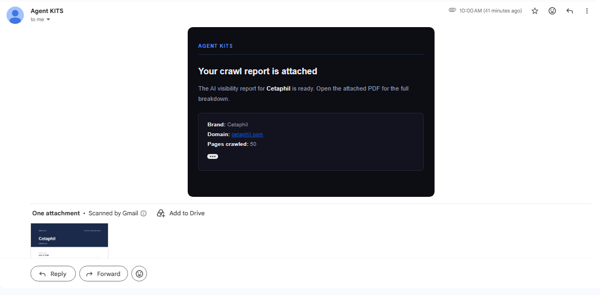The width and height of the screenshot is (600, 295).
Task: Click the "AGENT KITS" blue header text
Action: [215, 46]
